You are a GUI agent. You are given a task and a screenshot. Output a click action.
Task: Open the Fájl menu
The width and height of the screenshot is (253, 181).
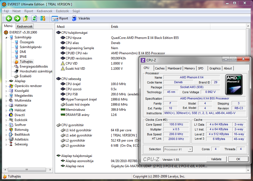click(x=6, y=11)
